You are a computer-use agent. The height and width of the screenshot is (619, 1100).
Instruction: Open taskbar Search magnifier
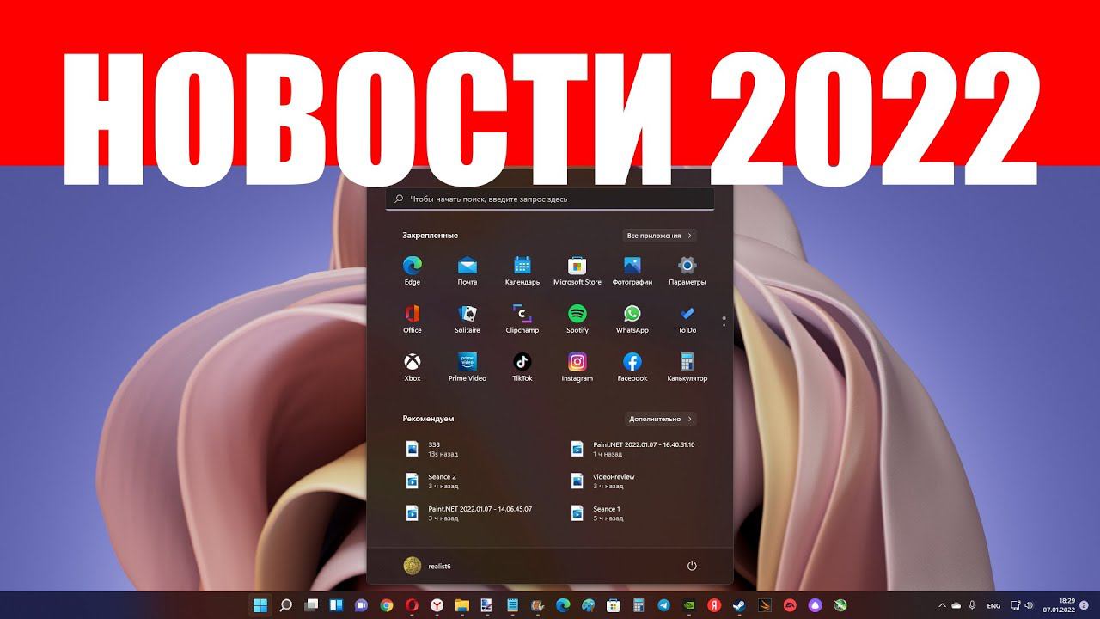tap(286, 605)
